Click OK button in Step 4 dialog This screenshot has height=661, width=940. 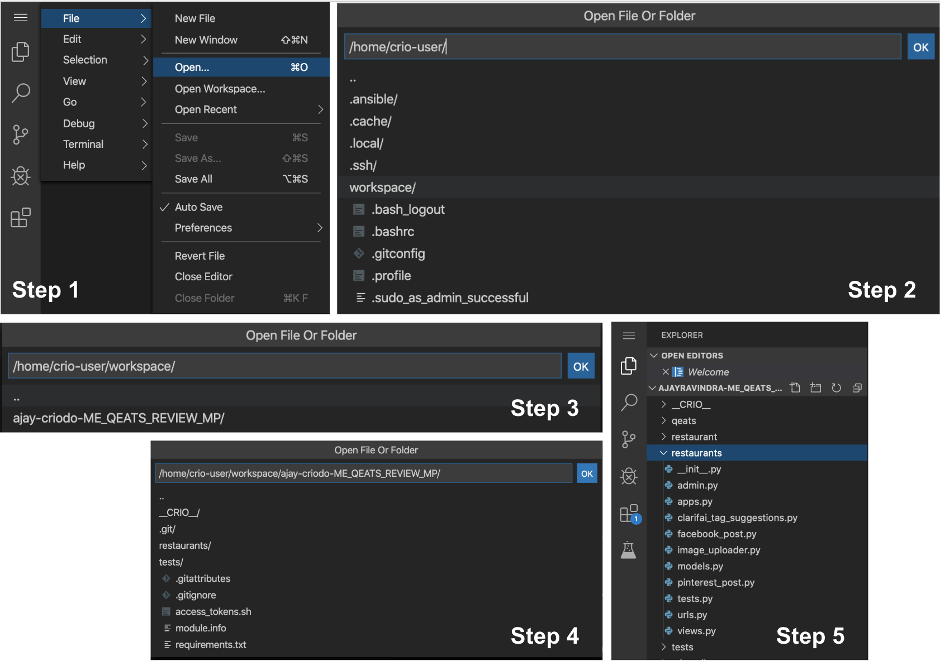click(x=587, y=473)
